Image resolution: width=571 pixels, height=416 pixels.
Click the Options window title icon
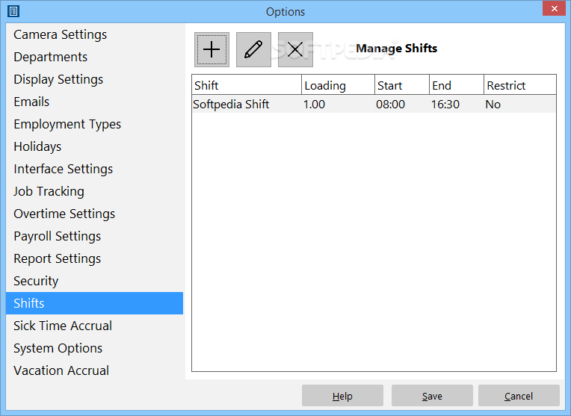(x=13, y=11)
